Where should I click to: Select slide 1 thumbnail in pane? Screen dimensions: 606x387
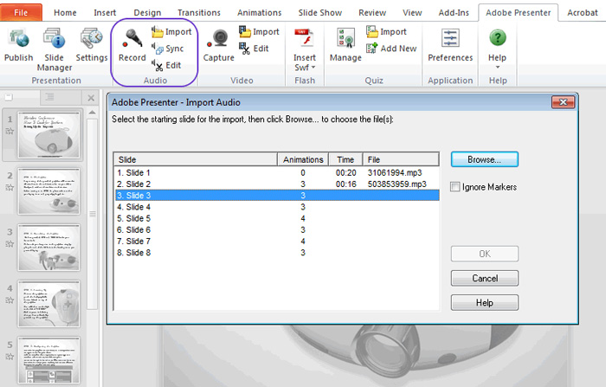point(48,135)
